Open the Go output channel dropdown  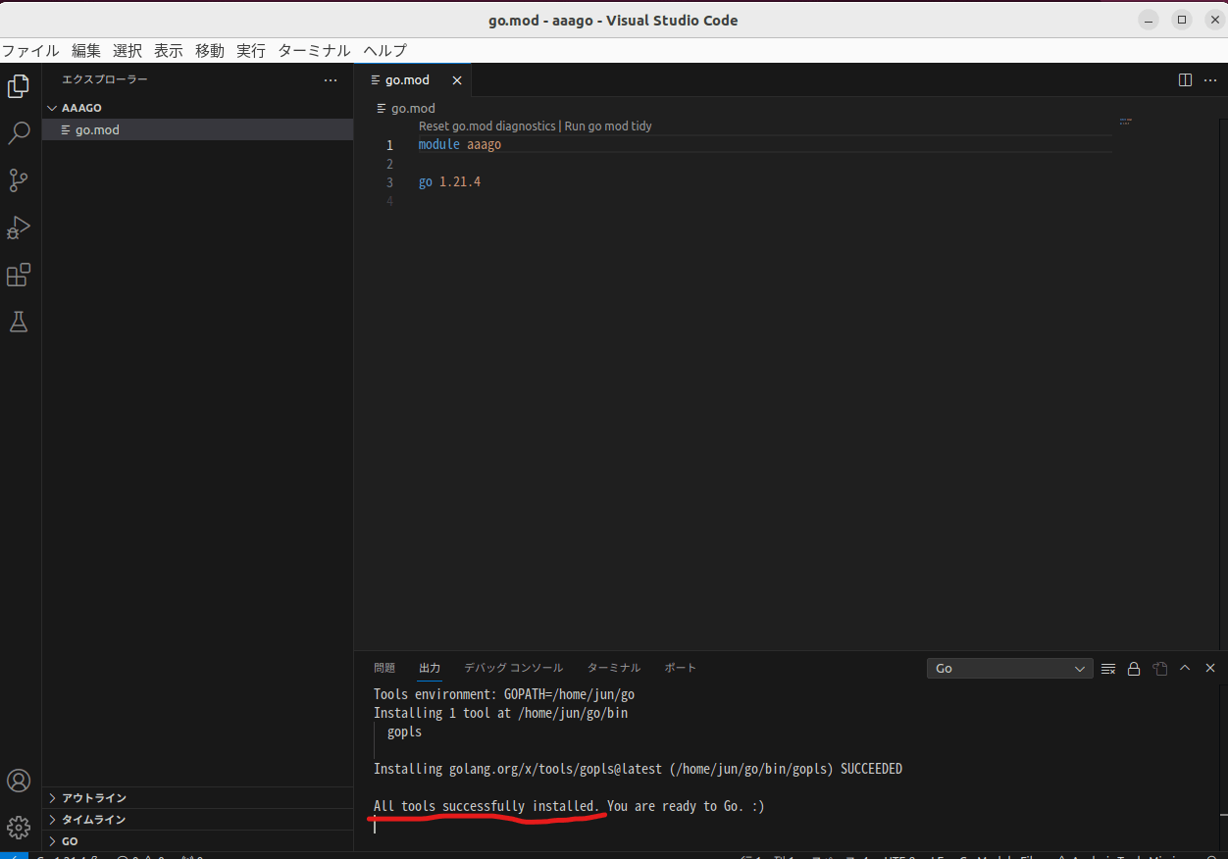(1010, 669)
